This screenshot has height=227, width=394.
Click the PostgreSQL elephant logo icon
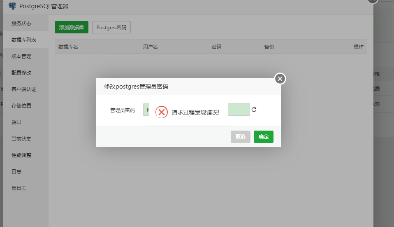click(12, 6)
